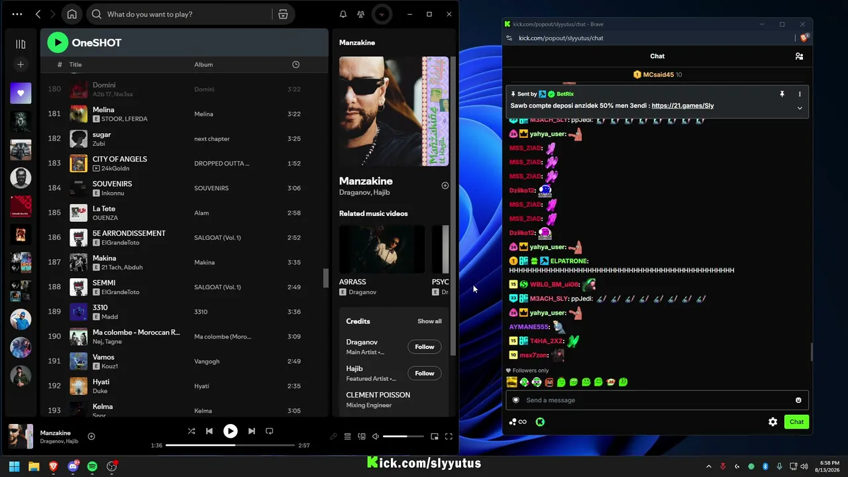The height and width of the screenshot is (477, 848).
Task: Click green Kick K icon below input
Action: coord(540,422)
